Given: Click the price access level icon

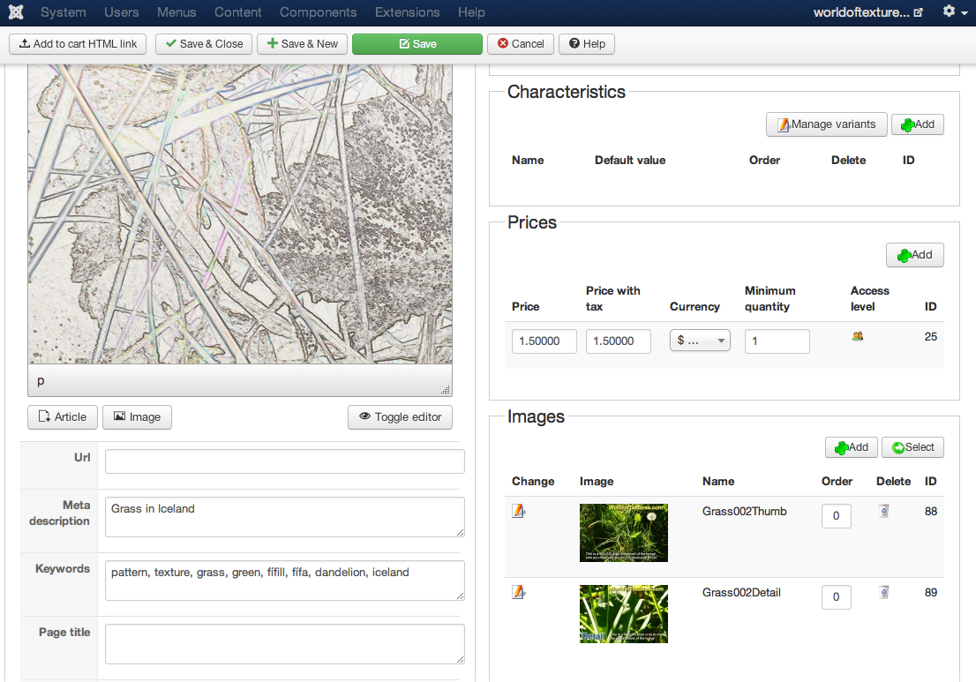Looking at the screenshot, I should click(857, 336).
